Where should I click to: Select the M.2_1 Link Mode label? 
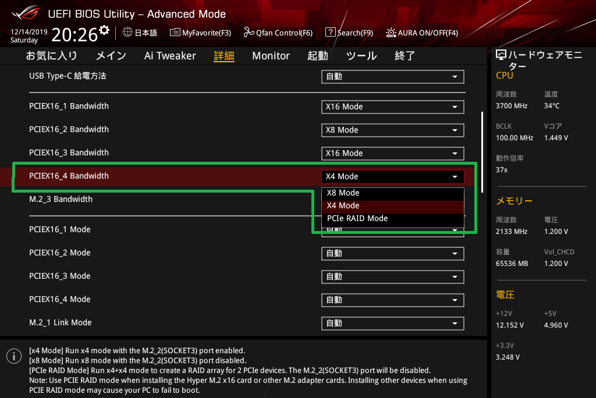[x=61, y=322]
